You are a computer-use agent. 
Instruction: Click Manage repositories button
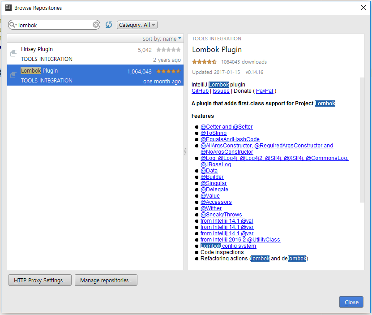[106, 280]
